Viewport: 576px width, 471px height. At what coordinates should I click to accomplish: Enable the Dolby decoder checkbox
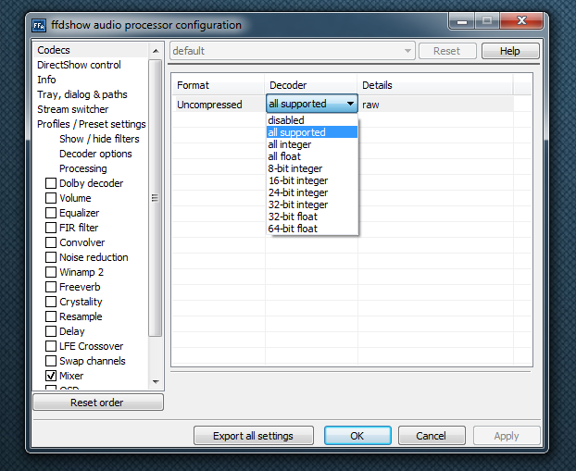pyautogui.click(x=51, y=183)
